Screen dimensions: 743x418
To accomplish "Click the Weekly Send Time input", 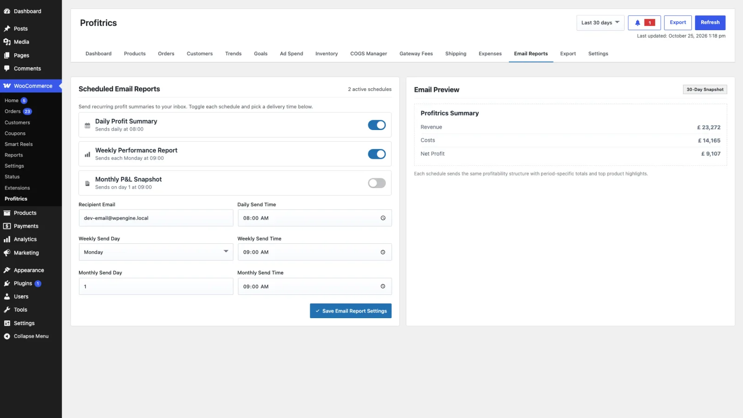I will pyautogui.click(x=315, y=252).
